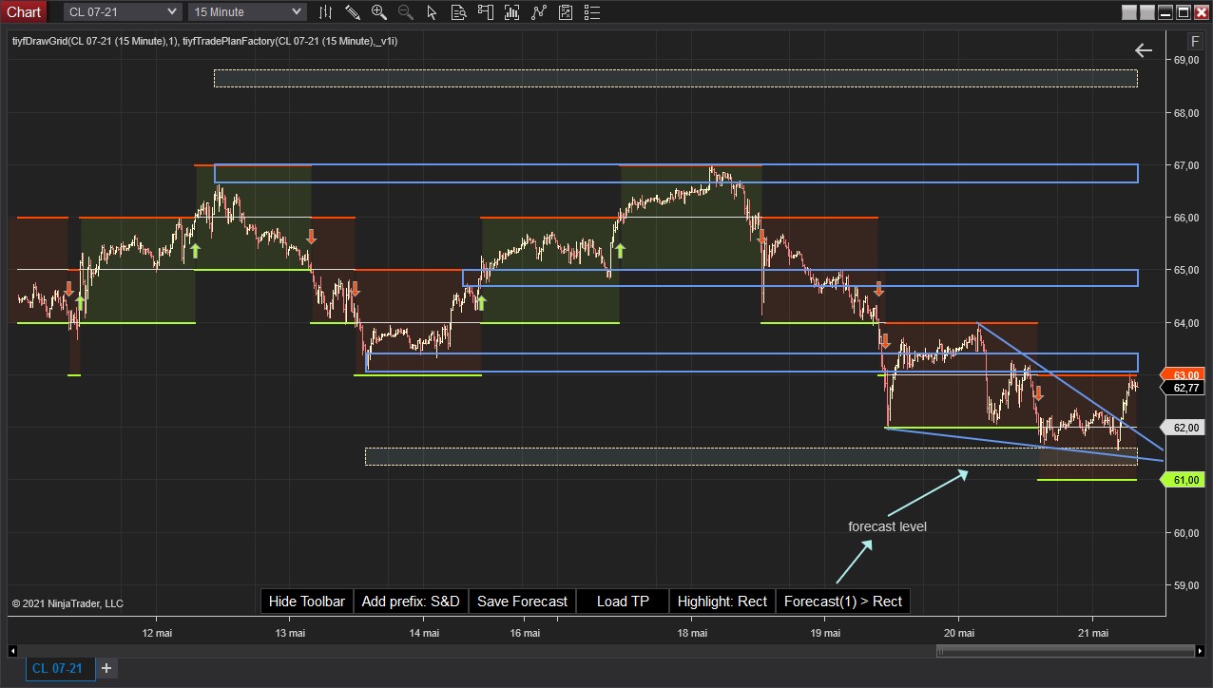Click the 16 mai date label
Viewport: 1213px width, 688px height.
(525, 633)
